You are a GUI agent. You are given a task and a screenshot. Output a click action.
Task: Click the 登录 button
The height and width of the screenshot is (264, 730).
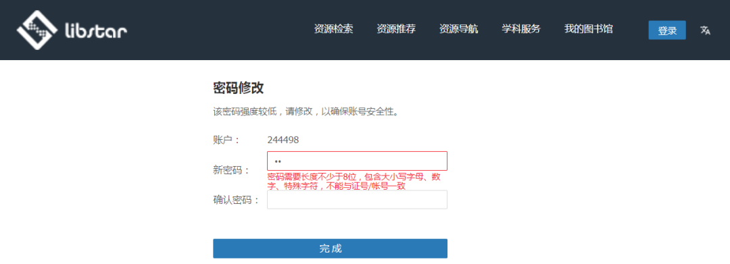point(667,30)
